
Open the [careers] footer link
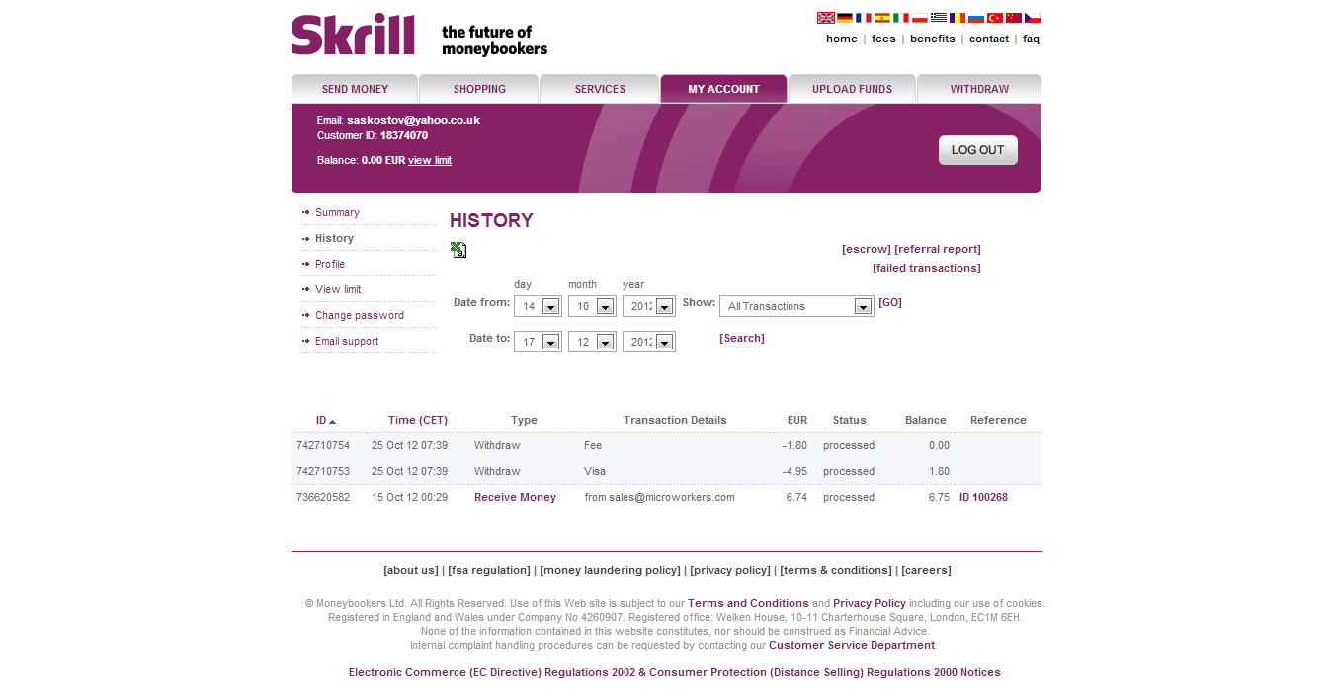[926, 571]
